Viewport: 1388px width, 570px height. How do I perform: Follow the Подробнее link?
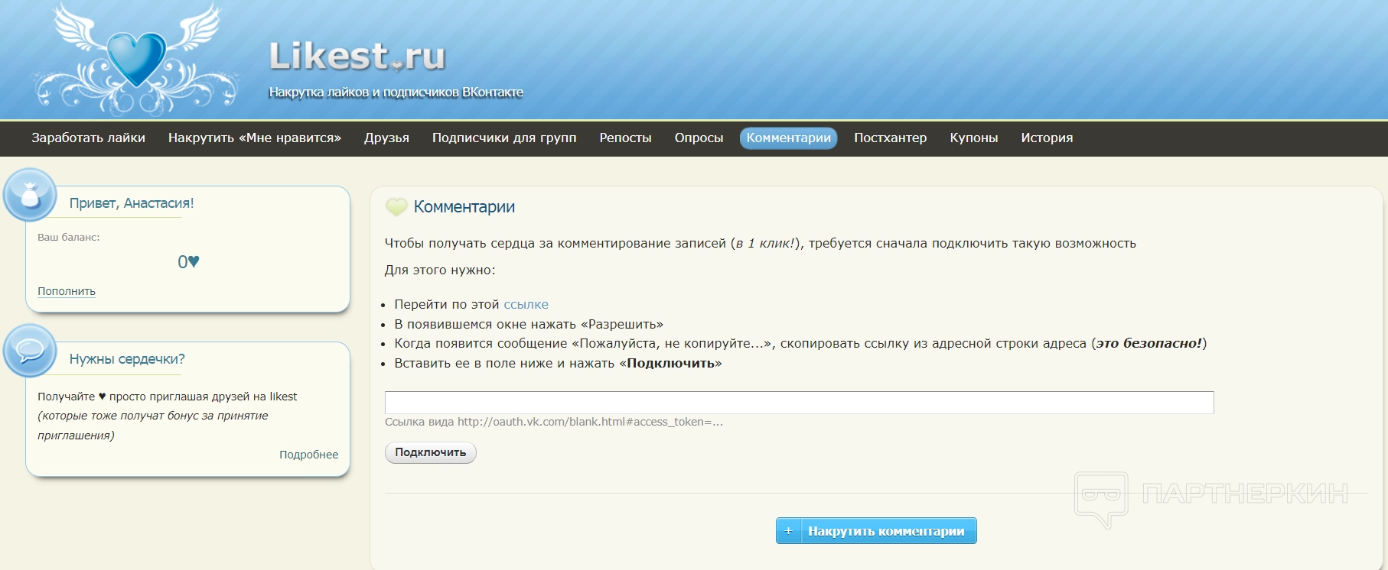[308, 455]
